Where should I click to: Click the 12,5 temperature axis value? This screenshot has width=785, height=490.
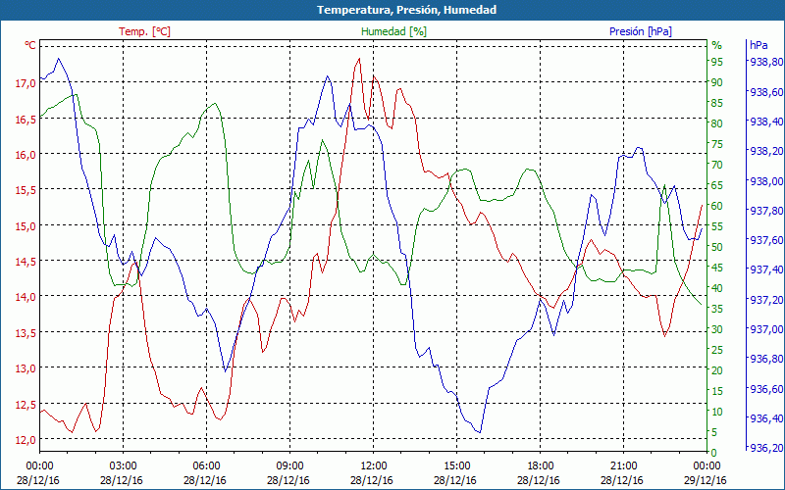point(26,404)
